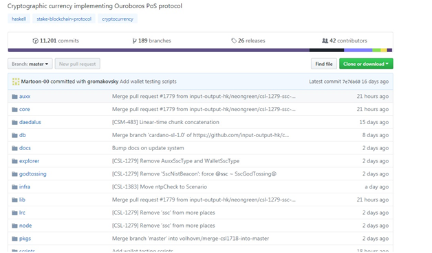Click the New pull request button
Viewport: 432px width, 253px height.
tap(78, 64)
